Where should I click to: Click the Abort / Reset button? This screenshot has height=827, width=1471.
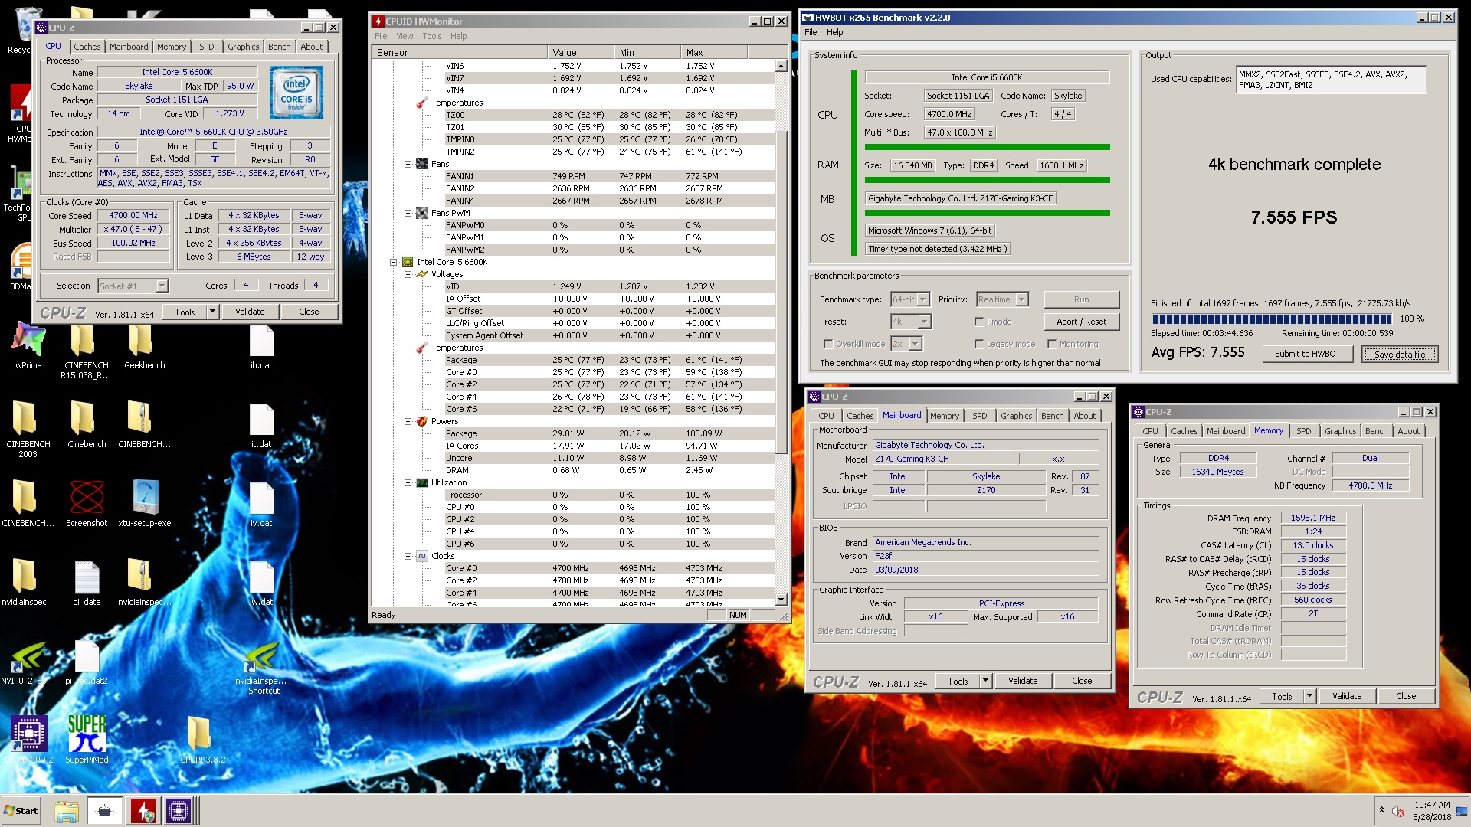click(1081, 322)
